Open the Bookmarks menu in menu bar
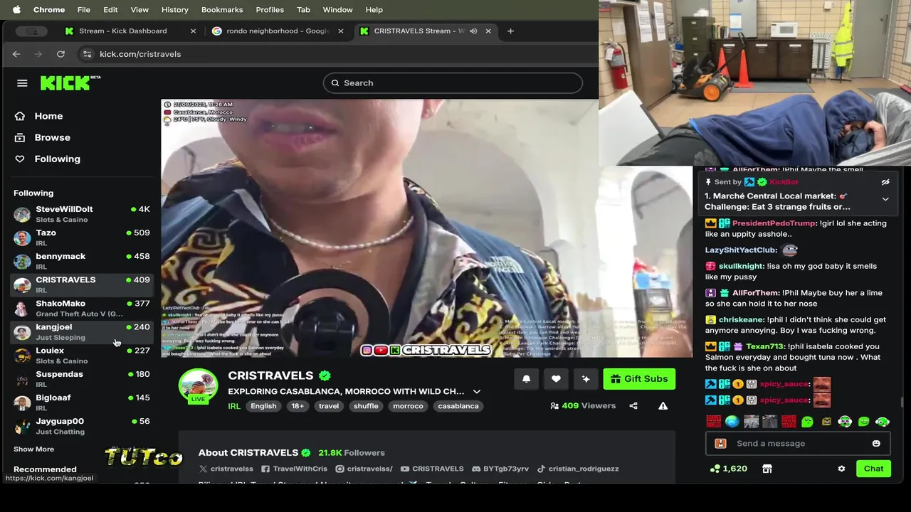This screenshot has height=512, width=911. tap(222, 10)
